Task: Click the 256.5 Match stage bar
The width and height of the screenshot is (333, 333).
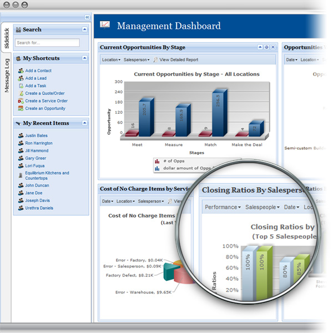Action: click(x=220, y=113)
